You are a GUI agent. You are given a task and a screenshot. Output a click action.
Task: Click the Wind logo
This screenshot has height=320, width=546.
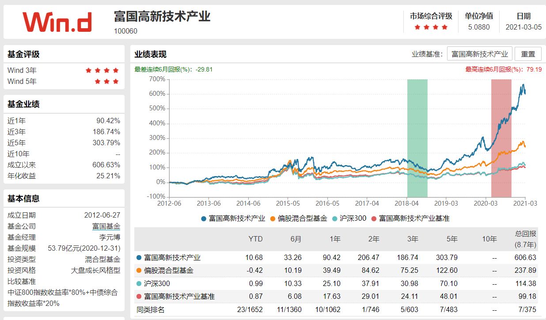click(57, 22)
